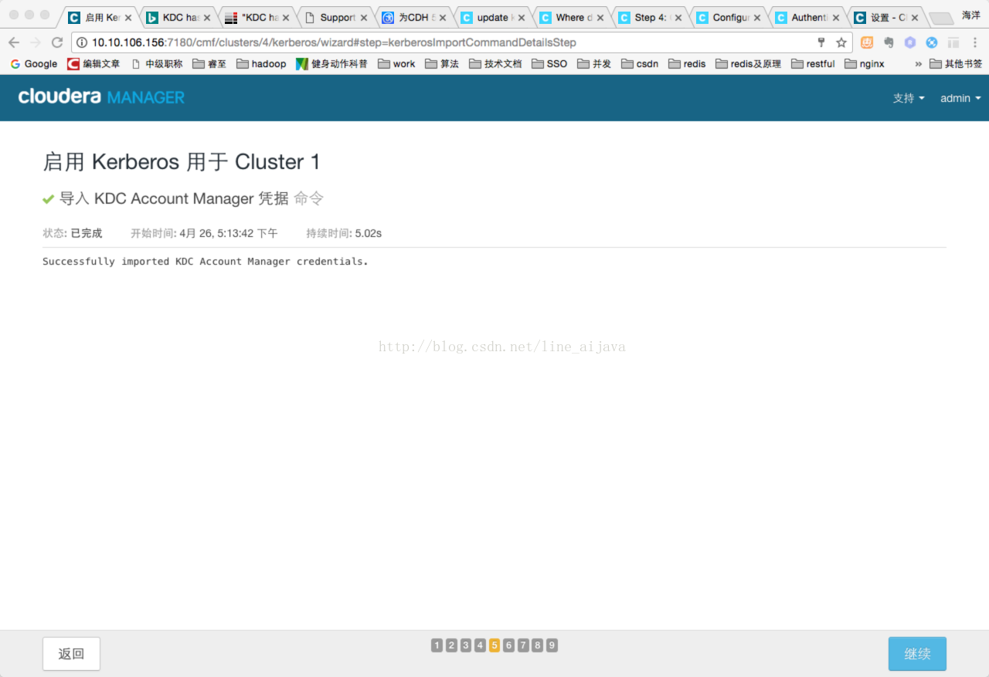Screen dimensions: 989x677
Task: Go to wizard step 6
Action: [x=508, y=645]
